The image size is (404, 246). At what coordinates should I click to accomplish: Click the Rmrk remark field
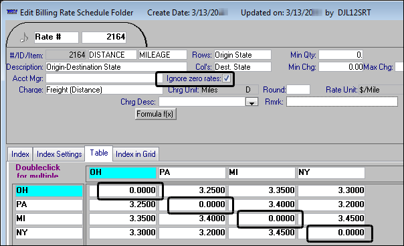[342, 102]
